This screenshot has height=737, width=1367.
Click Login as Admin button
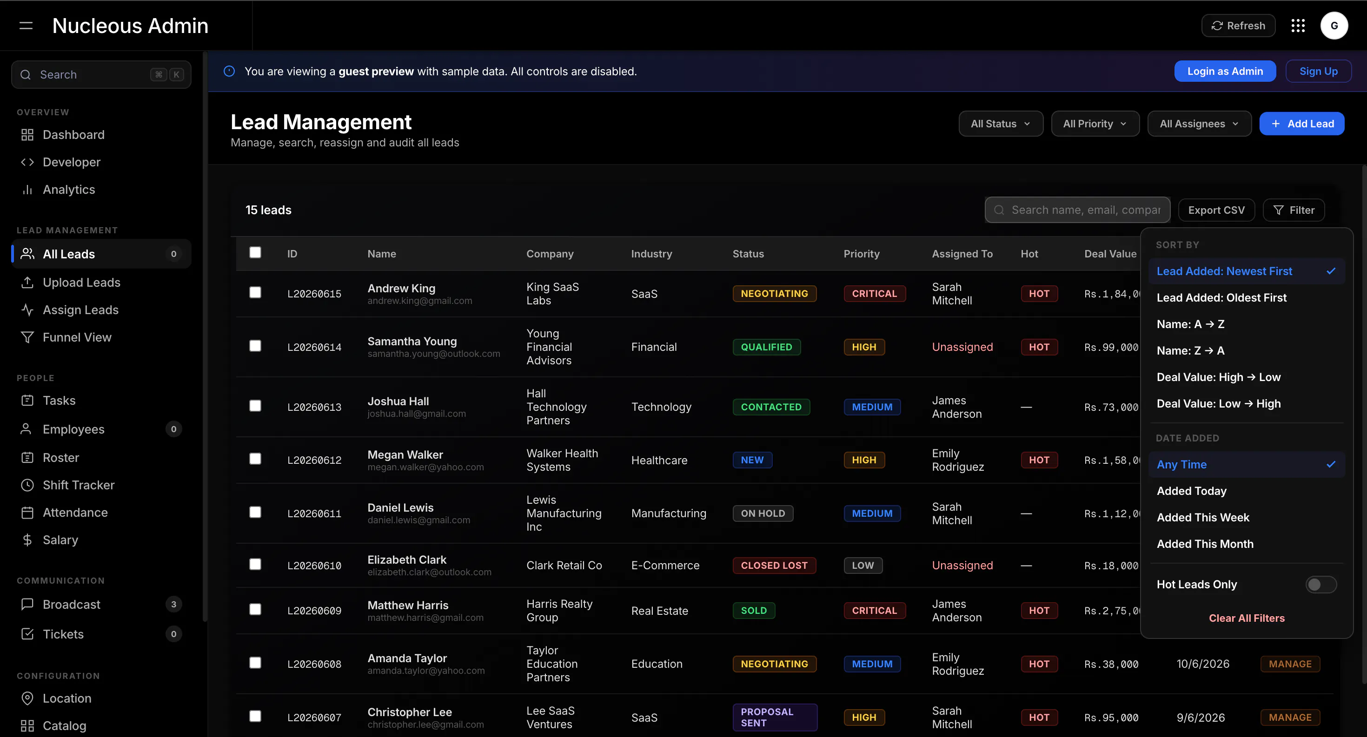(1225, 71)
